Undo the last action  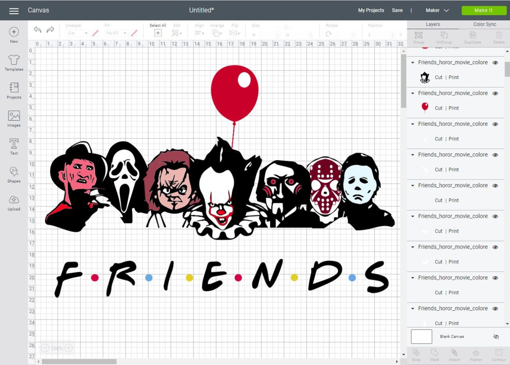coord(38,30)
